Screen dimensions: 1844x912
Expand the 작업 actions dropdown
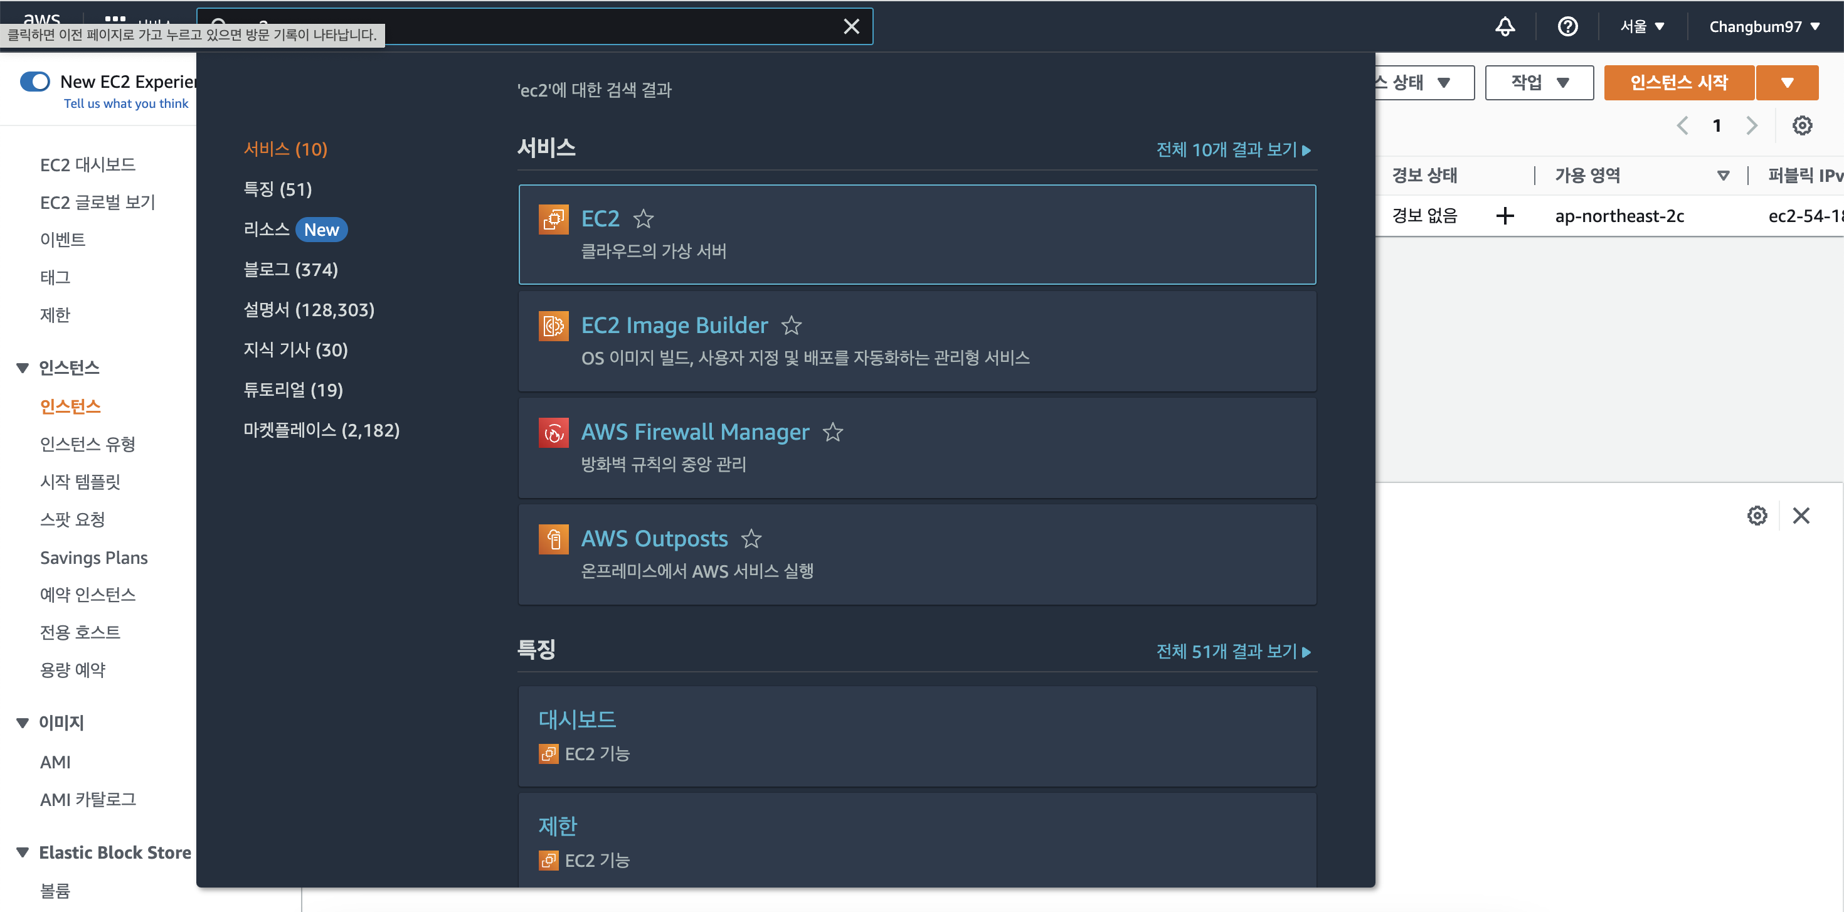tap(1539, 82)
